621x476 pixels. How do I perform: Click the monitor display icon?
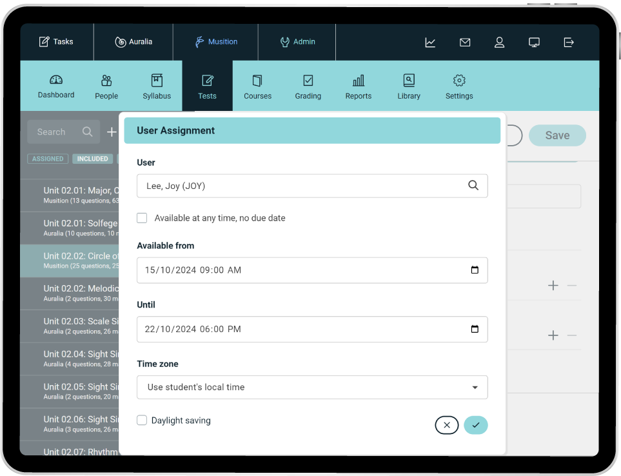point(534,43)
